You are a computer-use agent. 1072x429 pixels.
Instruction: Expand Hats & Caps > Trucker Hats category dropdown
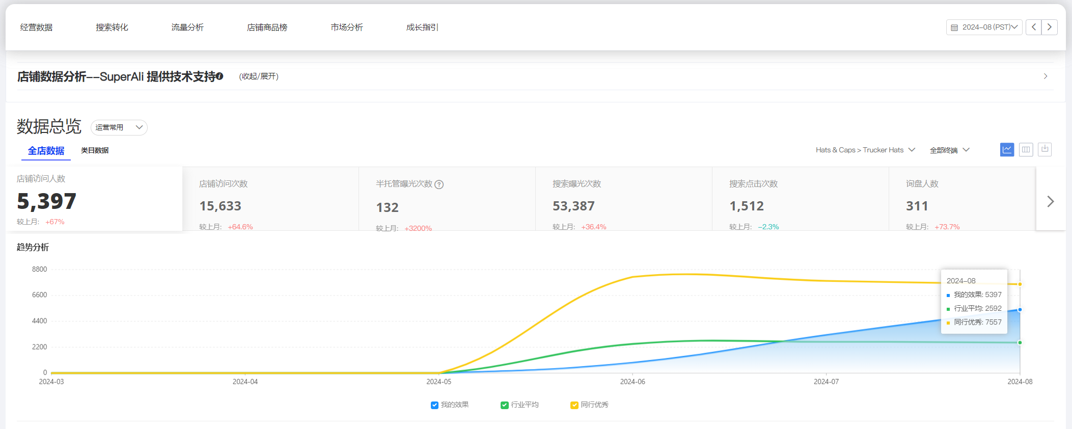pyautogui.click(x=865, y=150)
